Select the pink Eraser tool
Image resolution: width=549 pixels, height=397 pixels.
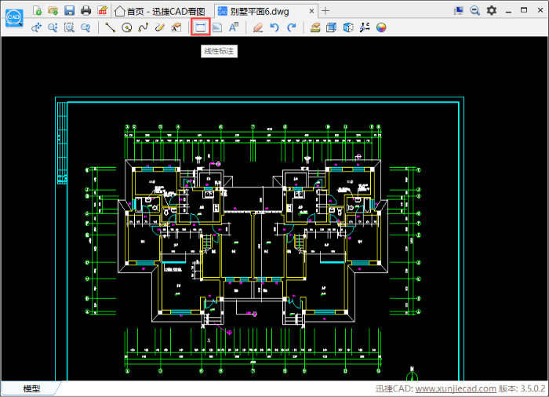click(x=258, y=27)
